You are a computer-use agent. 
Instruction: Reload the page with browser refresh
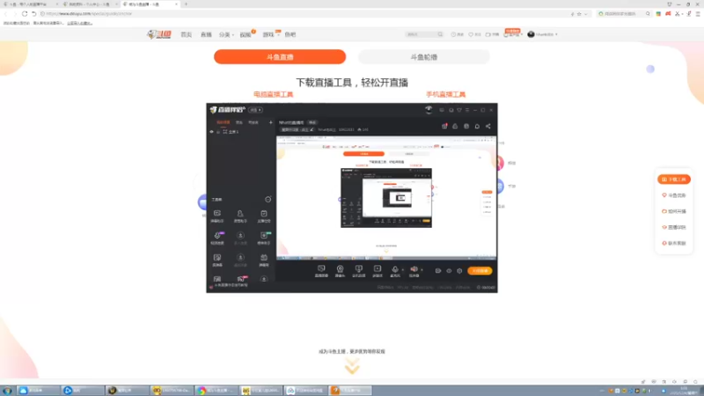(x=25, y=14)
